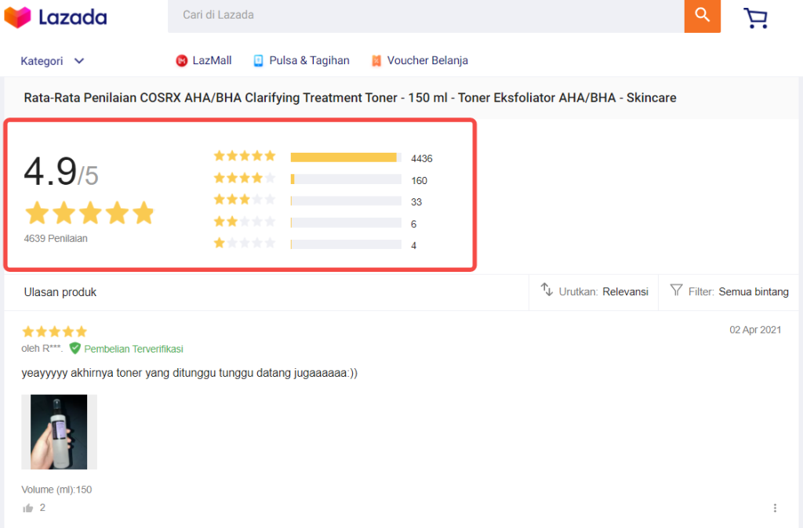This screenshot has height=528, width=803.
Task: Click the count '33' for three stars
Action: coord(416,202)
